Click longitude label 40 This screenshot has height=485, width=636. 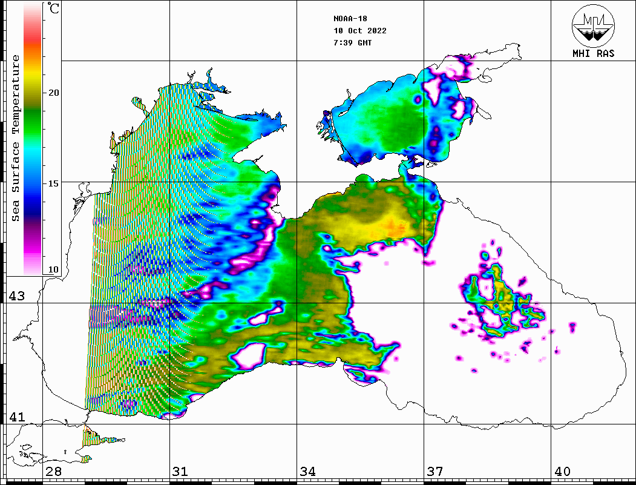pyautogui.click(x=562, y=472)
